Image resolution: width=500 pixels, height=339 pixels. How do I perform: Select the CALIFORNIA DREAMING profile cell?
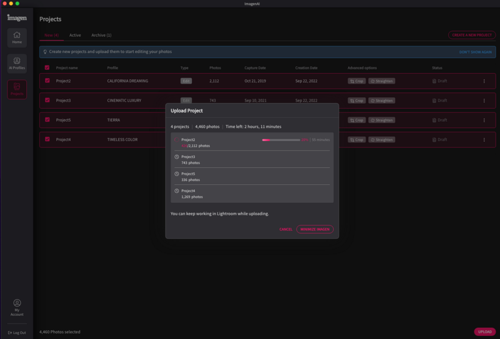coord(127,81)
